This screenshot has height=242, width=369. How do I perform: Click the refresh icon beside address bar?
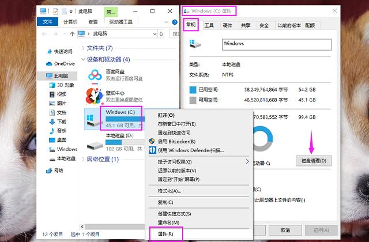(161, 34)
